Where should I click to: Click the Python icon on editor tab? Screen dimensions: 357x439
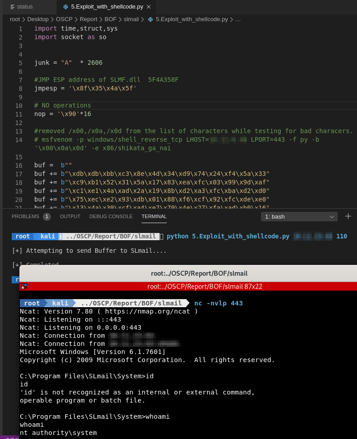[66, 7]
